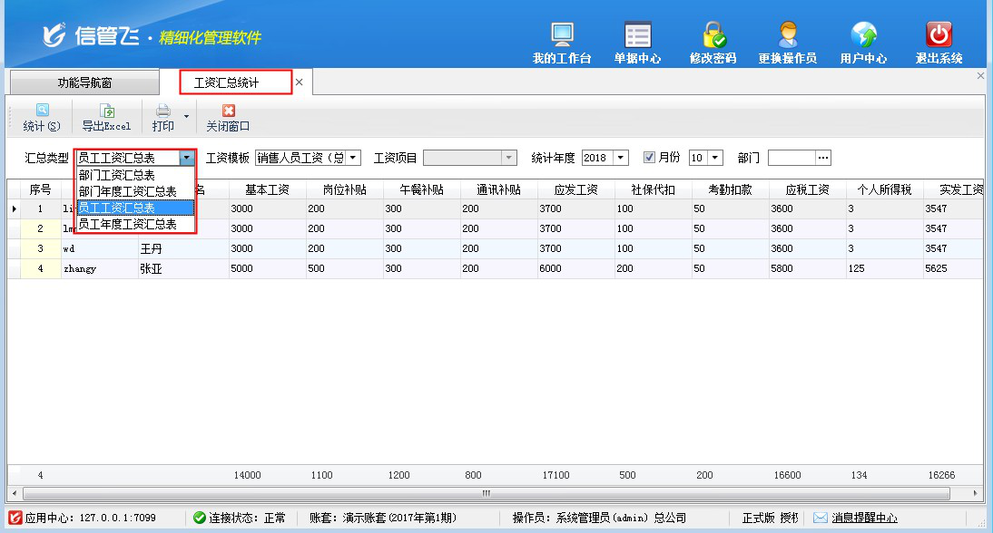
Task: Click the 退出系统 power icon
Action: [939, 36]
